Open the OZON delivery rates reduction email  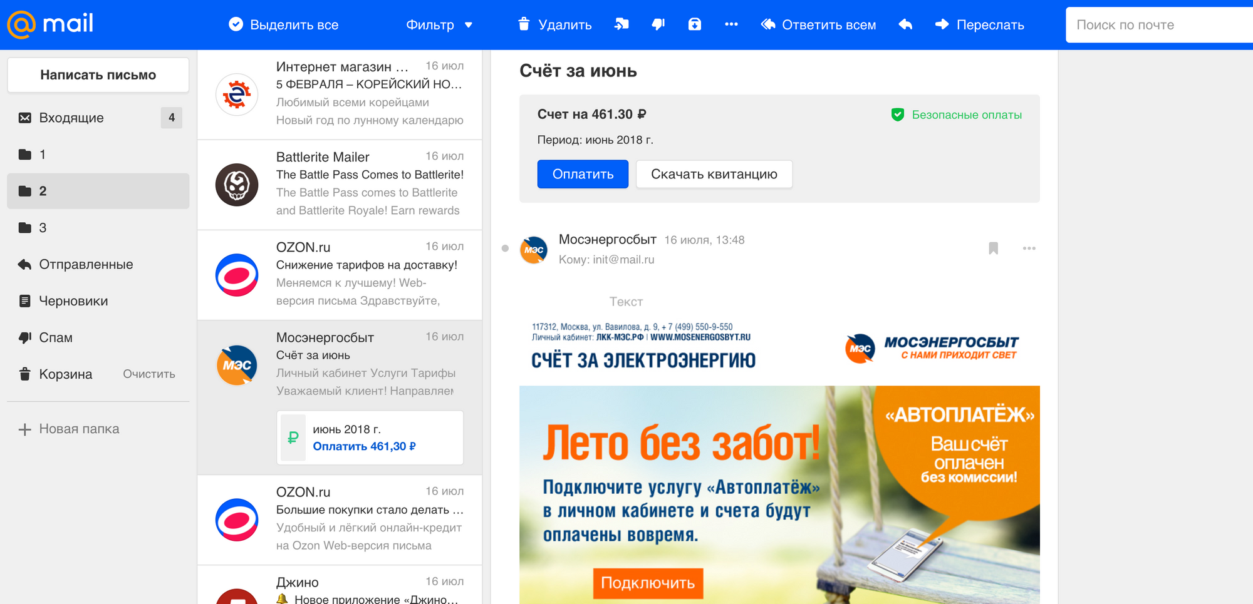tap(340, 275)
